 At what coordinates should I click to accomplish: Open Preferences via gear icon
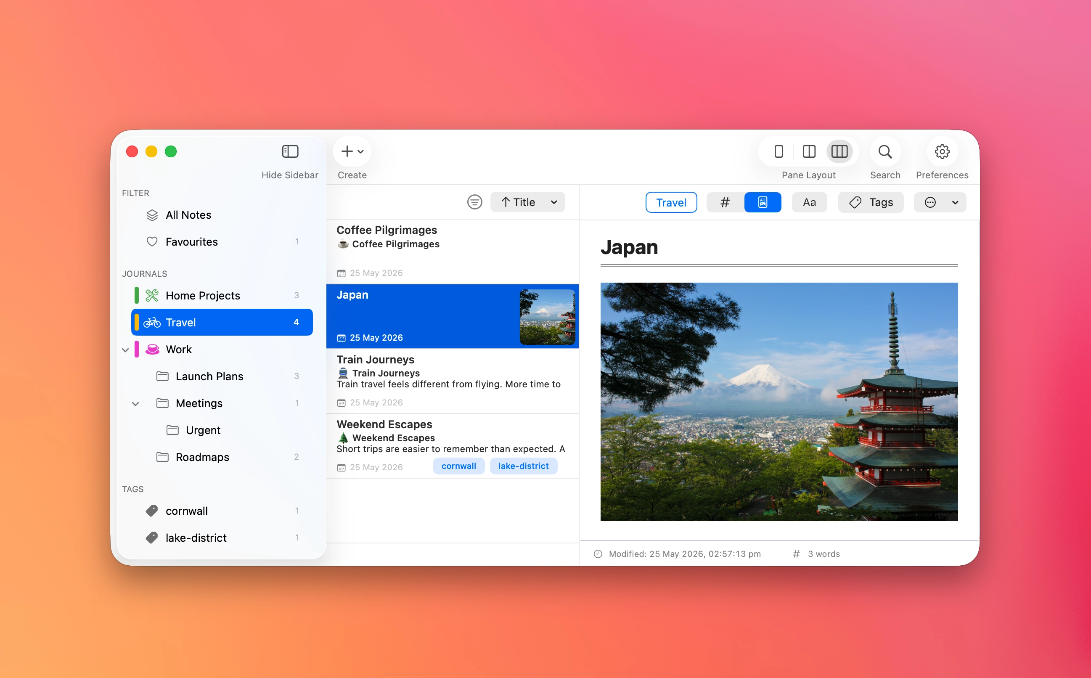942,151
